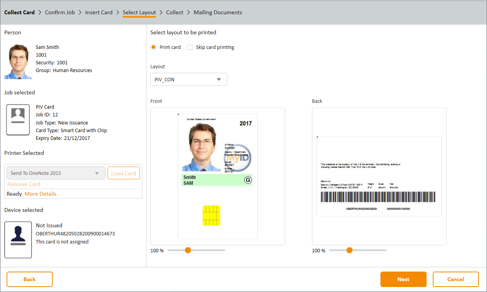Click the Not Issued device icon
The image size is (487, 292).
[x=18, y=240]
